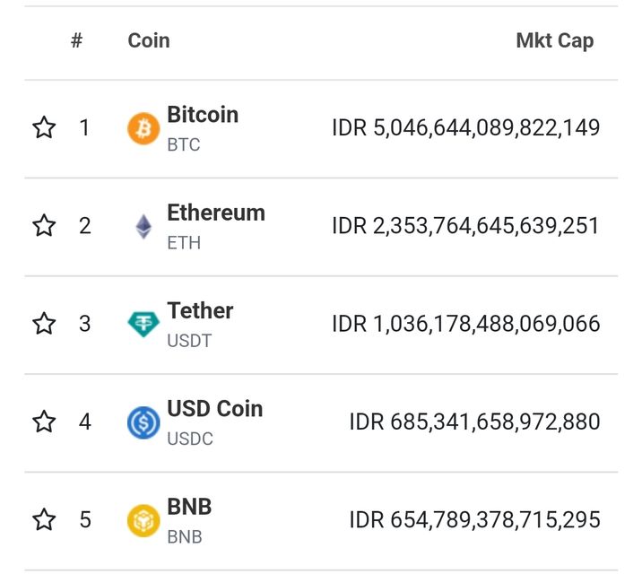642x574 pixels.
Task: Mark BNB as favorite with star
Action: coord(44,518)
